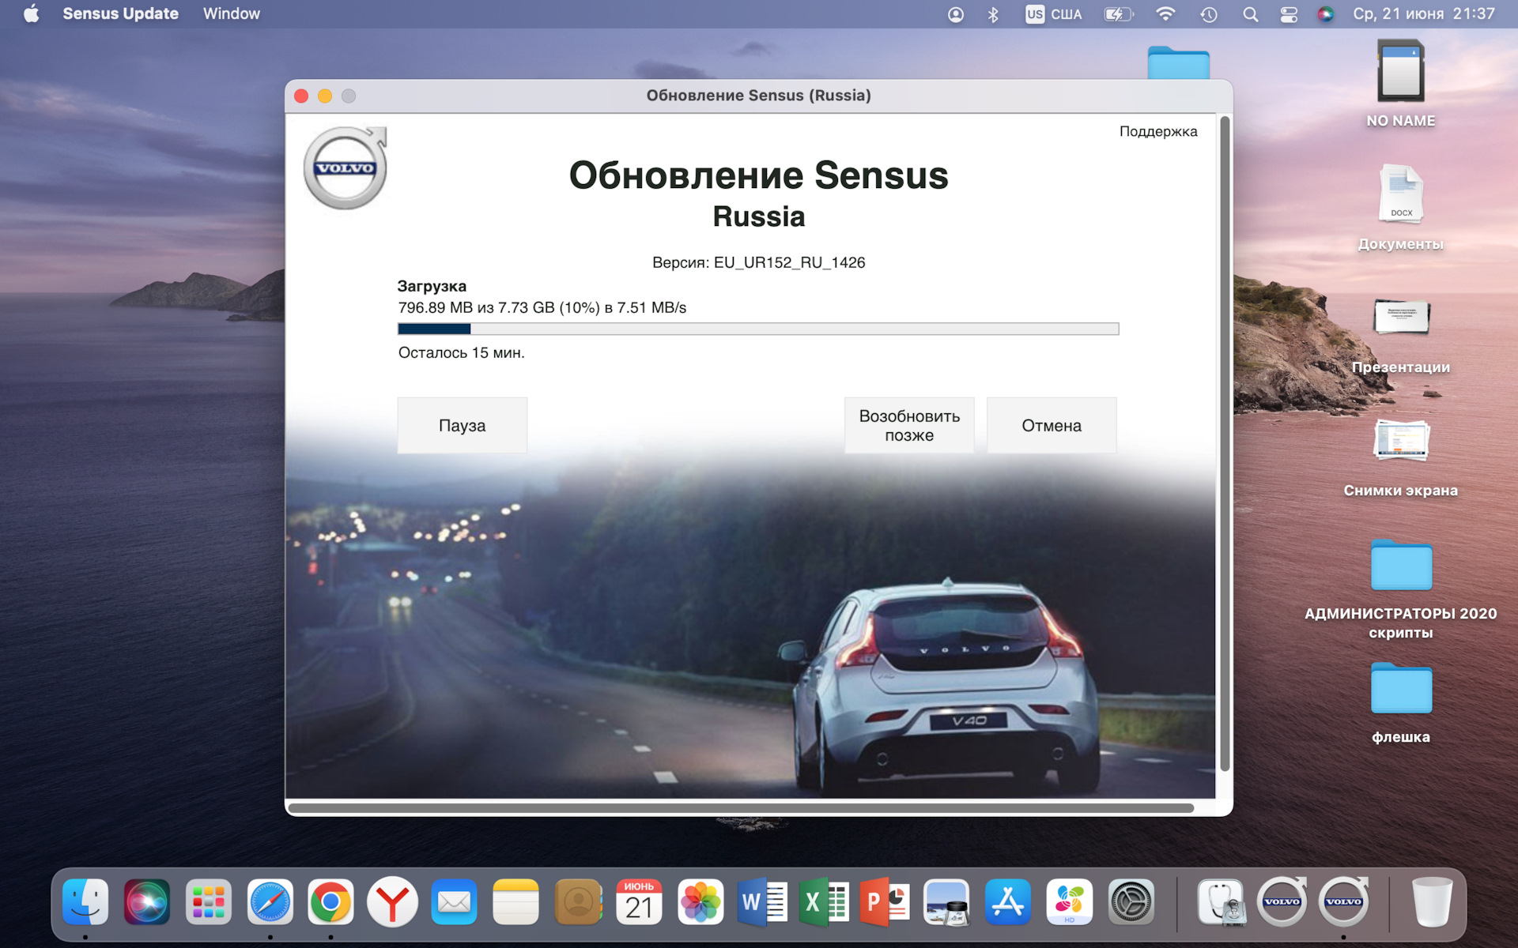Image resolution: width=1518 pixels, height=948 pixels.
Task: Click the Wi-Fi status icon
Action: point(1165,14)
